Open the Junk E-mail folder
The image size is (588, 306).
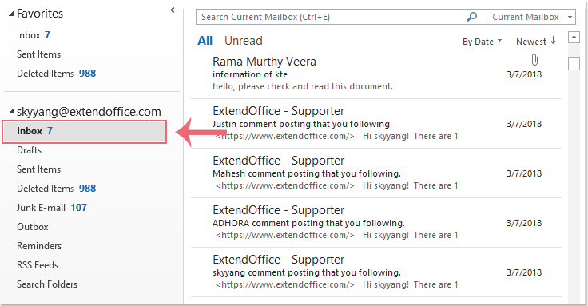52,208
